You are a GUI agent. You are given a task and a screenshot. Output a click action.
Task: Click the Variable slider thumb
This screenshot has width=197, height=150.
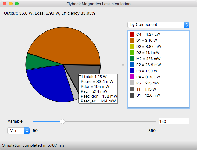(x=62, y=121)
